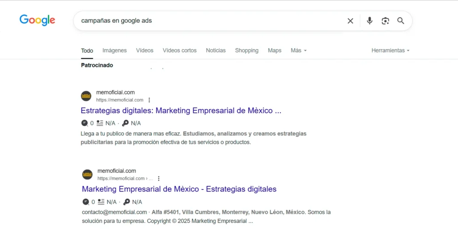This screenshot has width=458, height=238.
Task: Click comments icon in second result metrics
Action: [85, 202]
